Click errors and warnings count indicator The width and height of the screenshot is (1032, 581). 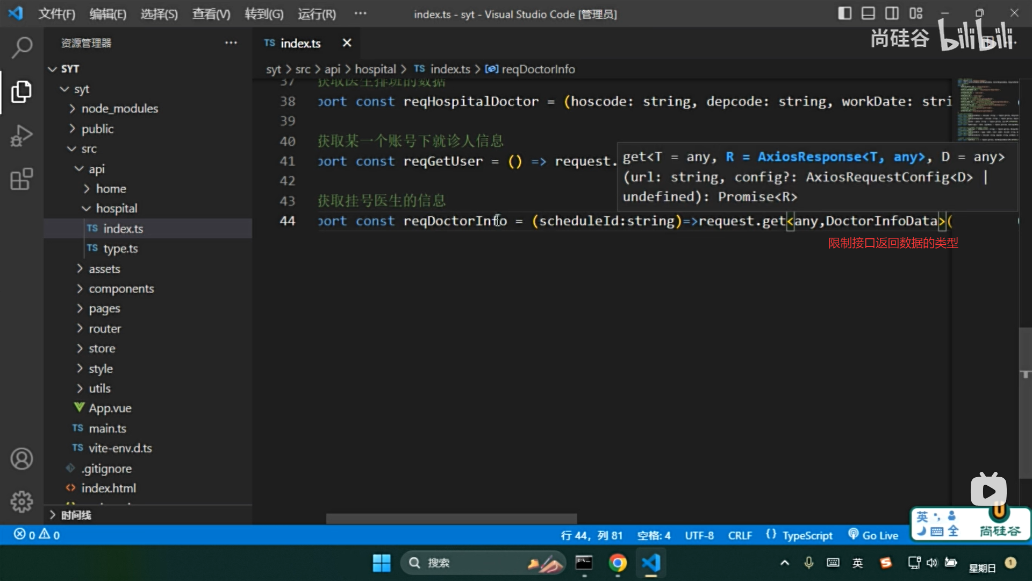(37, 535)
